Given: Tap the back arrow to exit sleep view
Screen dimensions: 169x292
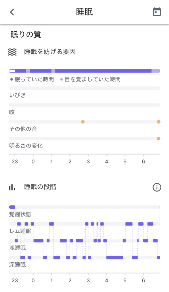Looking at the screenshot, I should click(x=11, y=12).
